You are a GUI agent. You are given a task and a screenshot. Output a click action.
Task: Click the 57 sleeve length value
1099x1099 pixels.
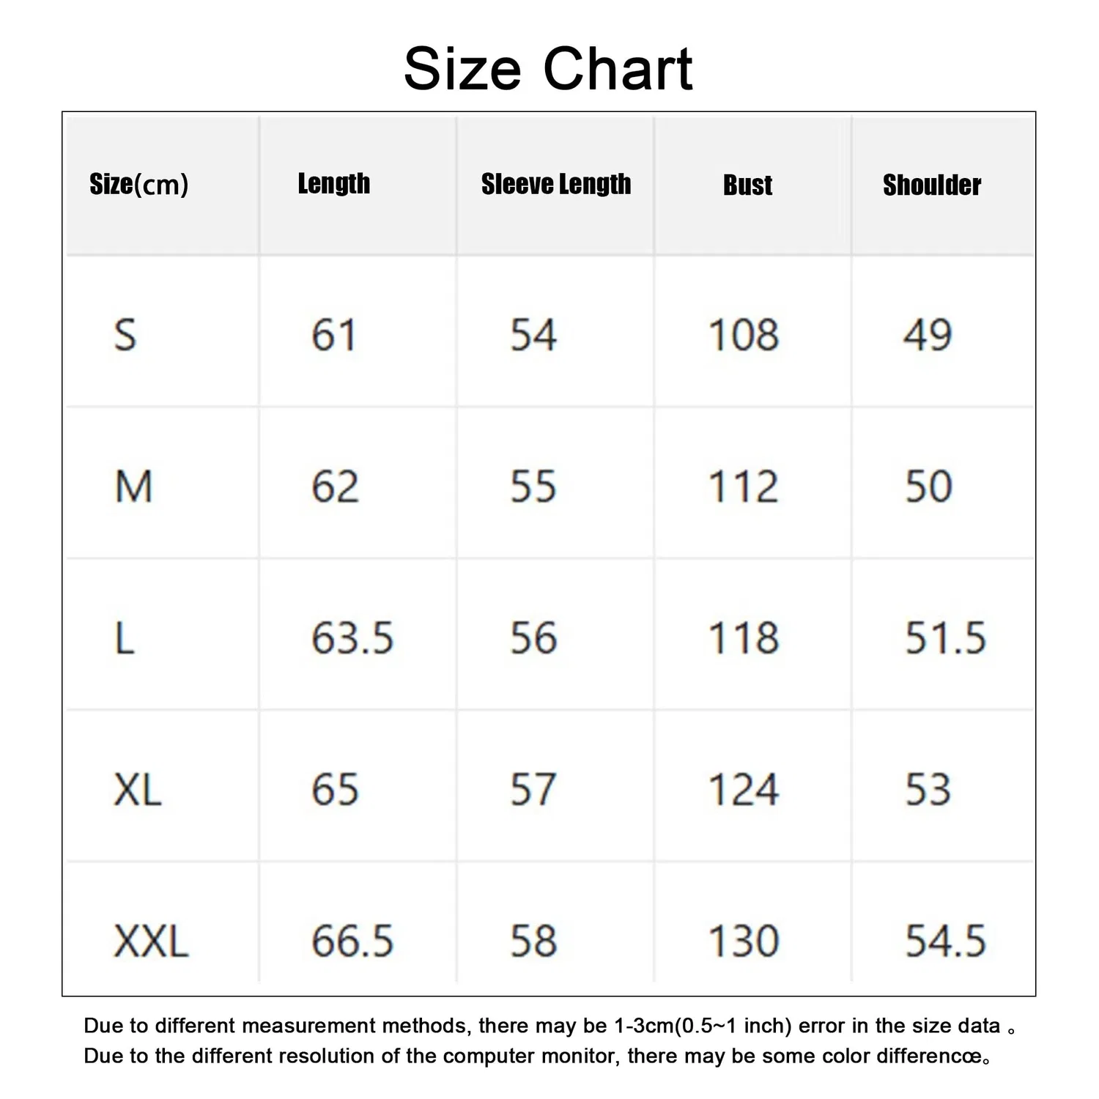(533, 790)
